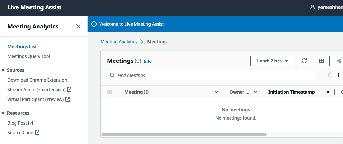The height and width of the screenshot is (144, 343).
Task: Click the search magnifier icon
Action: coord(112,75)
